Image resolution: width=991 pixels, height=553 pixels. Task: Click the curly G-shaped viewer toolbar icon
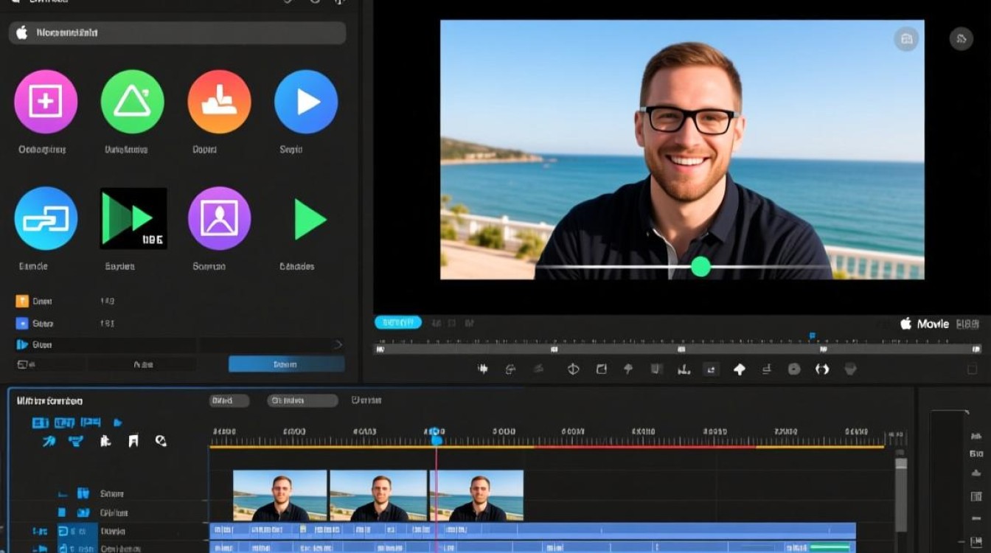click(510, 369)
